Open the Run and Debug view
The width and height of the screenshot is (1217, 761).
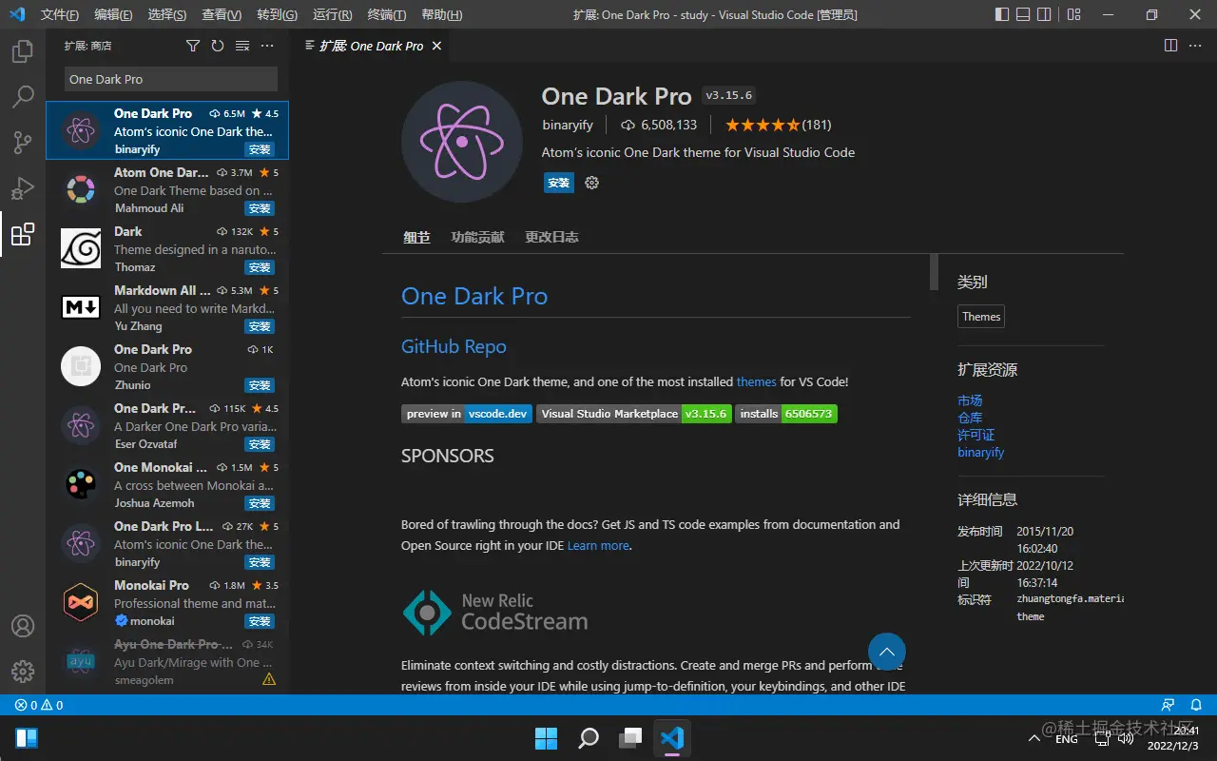pyautogui.click(x=23, y=188)
